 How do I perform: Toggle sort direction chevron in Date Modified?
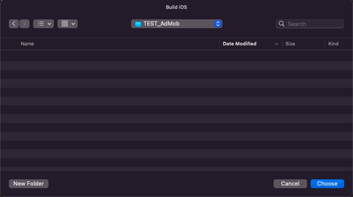(277, 44)
